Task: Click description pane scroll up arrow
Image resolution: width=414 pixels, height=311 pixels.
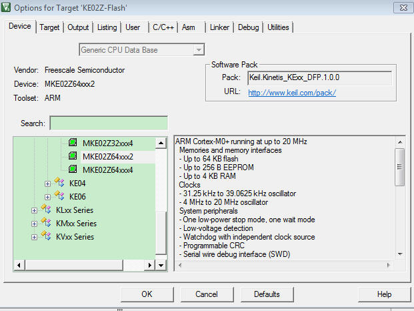Action: [400, 142]
